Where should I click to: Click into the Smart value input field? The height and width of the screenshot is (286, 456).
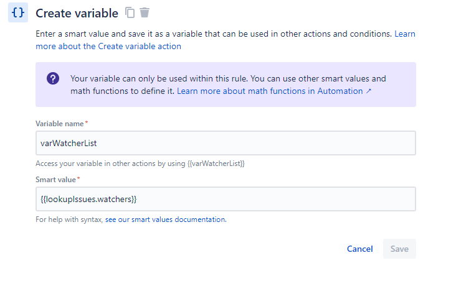(x=226, y=199)
